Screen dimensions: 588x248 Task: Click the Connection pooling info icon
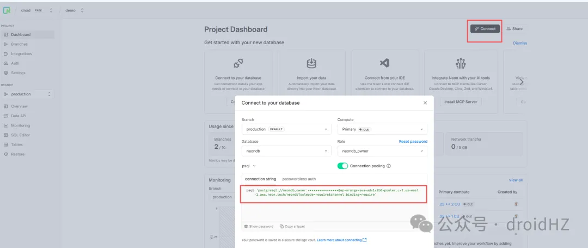[389, 166]
